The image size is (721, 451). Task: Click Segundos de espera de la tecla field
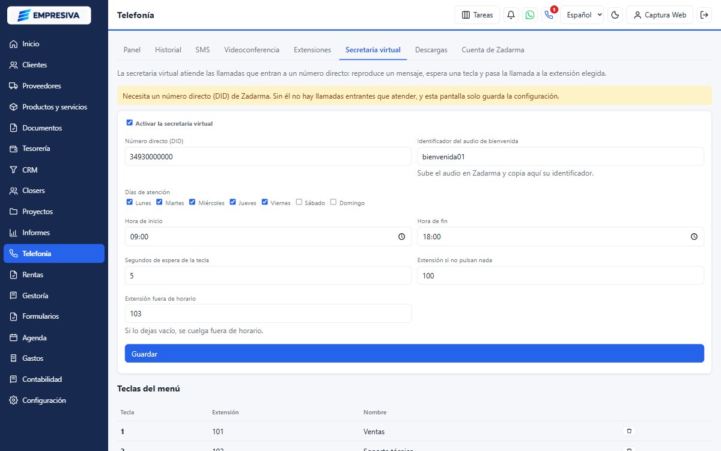(x=268, y=275)
